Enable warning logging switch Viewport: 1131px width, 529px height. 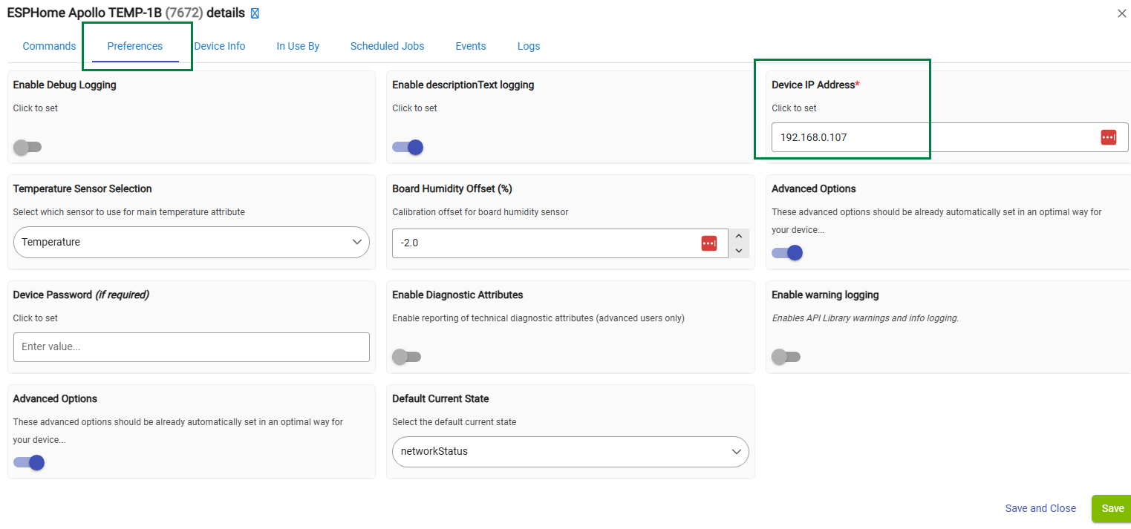pos(786,357)
